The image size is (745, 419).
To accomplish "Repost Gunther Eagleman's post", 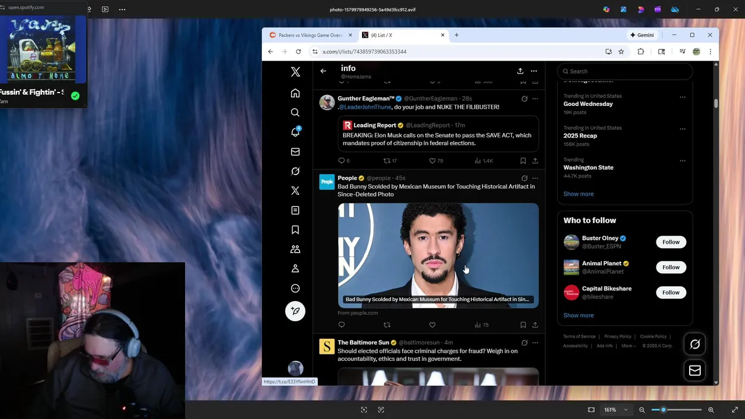I will (x=390, y=161).
